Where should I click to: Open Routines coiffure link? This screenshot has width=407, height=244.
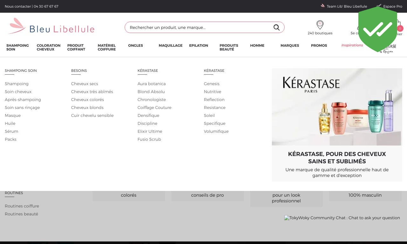(22, 206)
